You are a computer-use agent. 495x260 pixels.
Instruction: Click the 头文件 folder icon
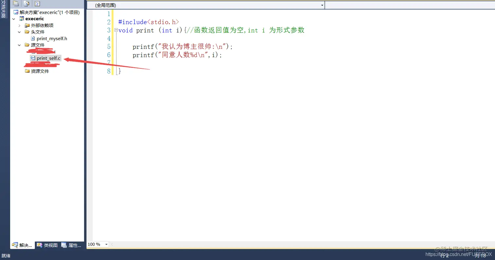[x=27, y=32]
